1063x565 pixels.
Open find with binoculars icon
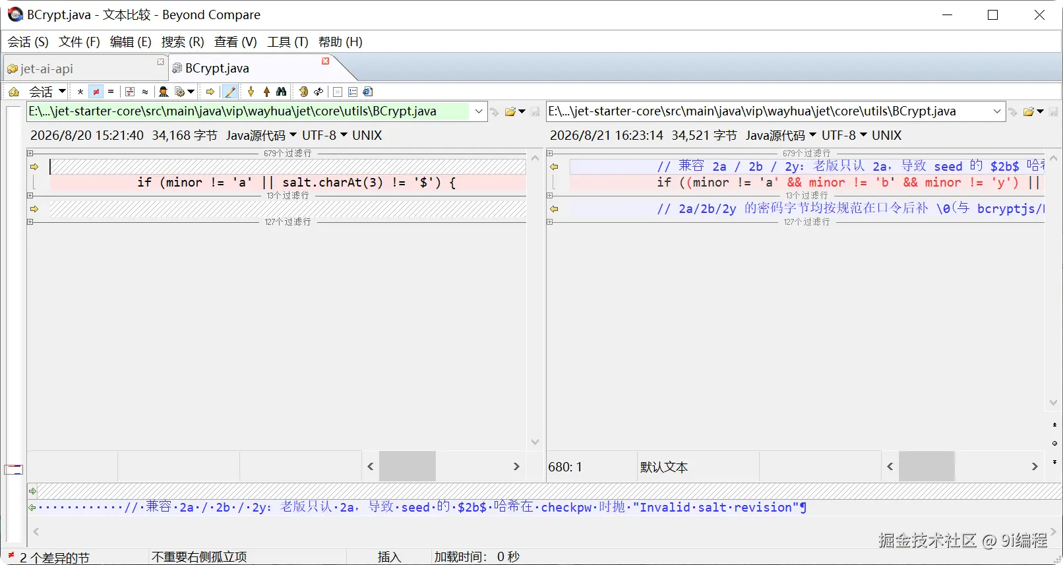tap(282, 92)
